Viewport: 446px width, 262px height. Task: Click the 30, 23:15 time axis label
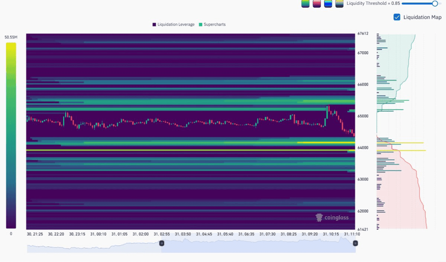[x=77, y=234]
